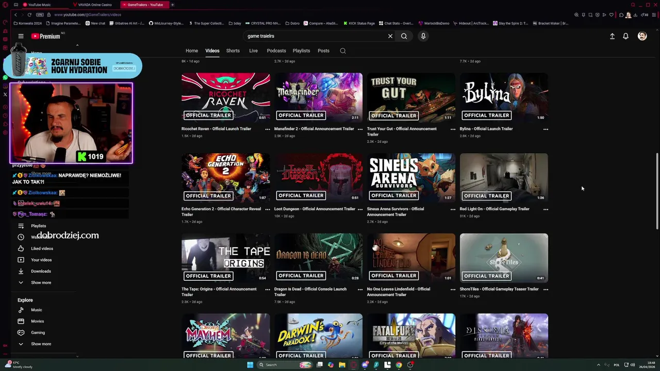Open Music under Explore
660x371 pixels.
[x=36, y=310]
